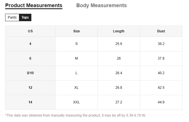
Task: Click the 26.4 length value
Action: coord(119,73)
